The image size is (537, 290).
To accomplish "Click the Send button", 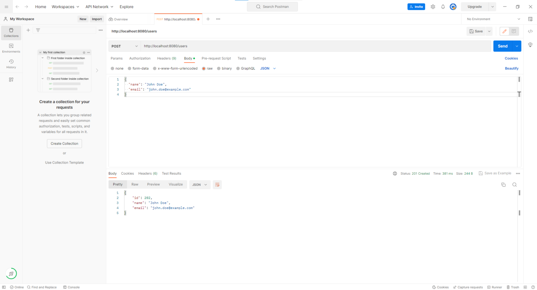I will (502, 46).
